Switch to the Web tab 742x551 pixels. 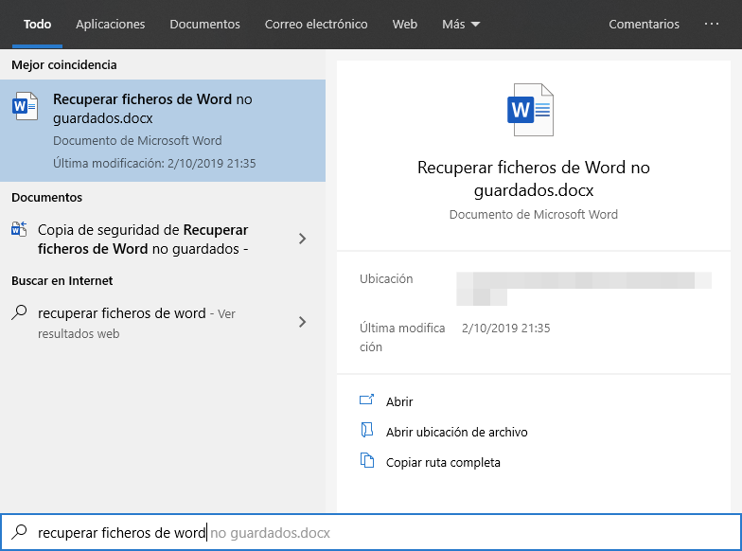pos(405,25)
